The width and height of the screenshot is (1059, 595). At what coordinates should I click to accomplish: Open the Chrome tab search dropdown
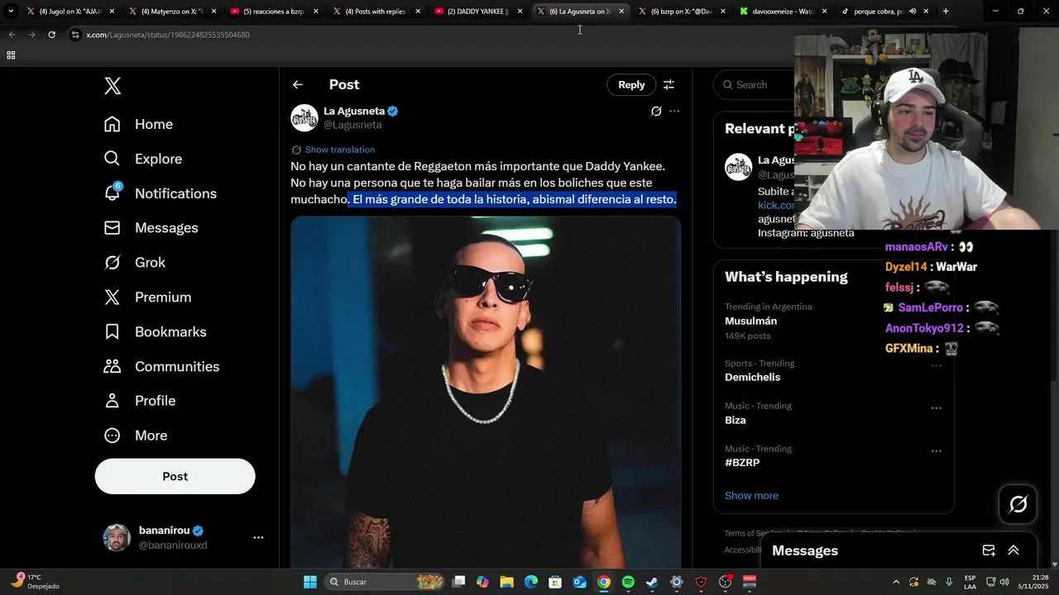11,12
